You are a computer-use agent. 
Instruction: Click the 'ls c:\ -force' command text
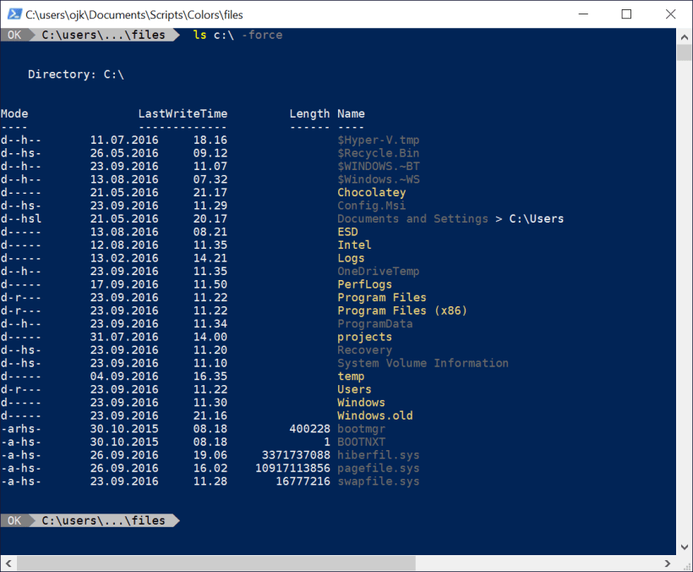[237, 35]
